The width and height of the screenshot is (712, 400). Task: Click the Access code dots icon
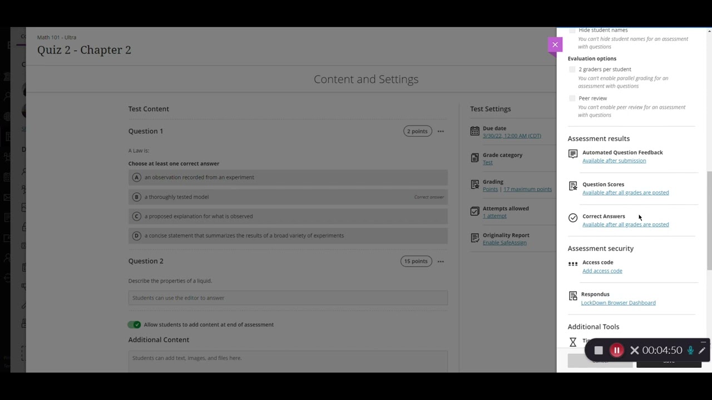[x=573, y=264]
